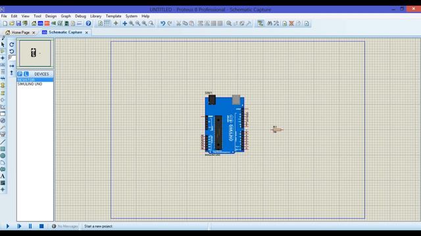Click the component overview preview thumbnail
The height and width of the screenshot is (236, 421).
coord(35,53)
